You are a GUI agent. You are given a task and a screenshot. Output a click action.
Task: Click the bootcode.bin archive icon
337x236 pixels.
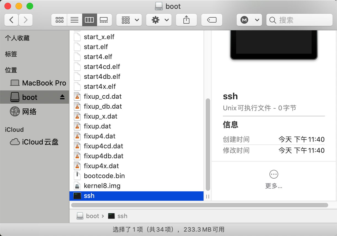point(77,176)
